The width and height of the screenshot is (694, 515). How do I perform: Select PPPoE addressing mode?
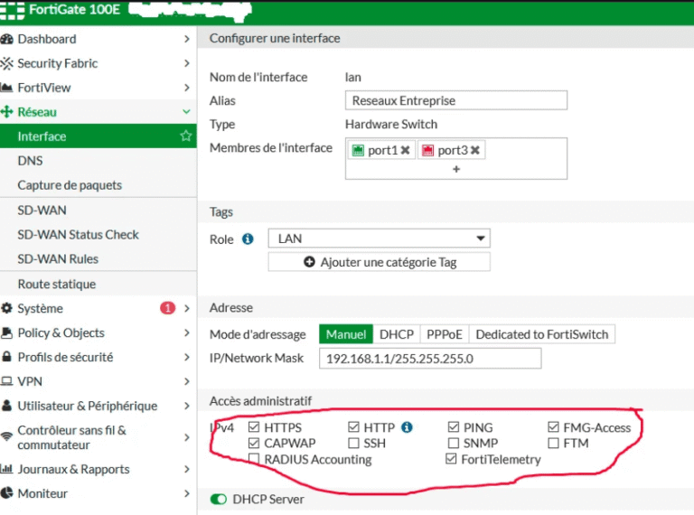pyautogui.click(x=445, y=334)
